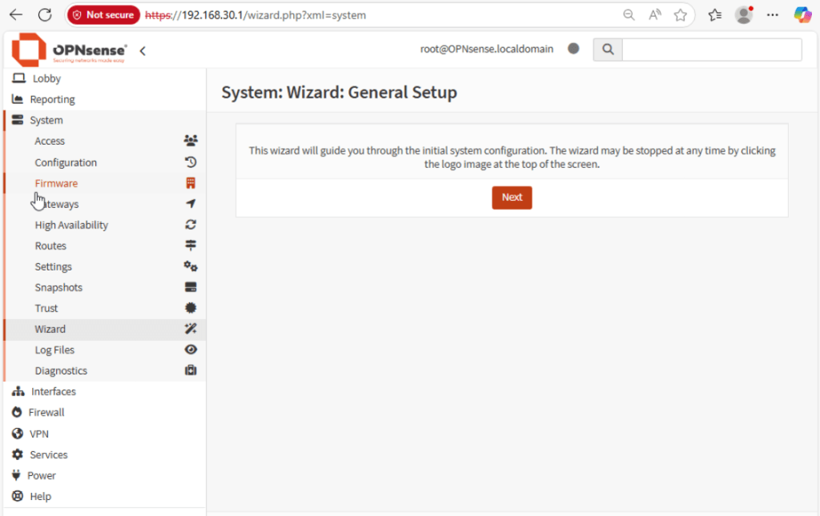Expand the Interfaces menu
This screenshot has height=516, width=820.
(x=53, y=391)
